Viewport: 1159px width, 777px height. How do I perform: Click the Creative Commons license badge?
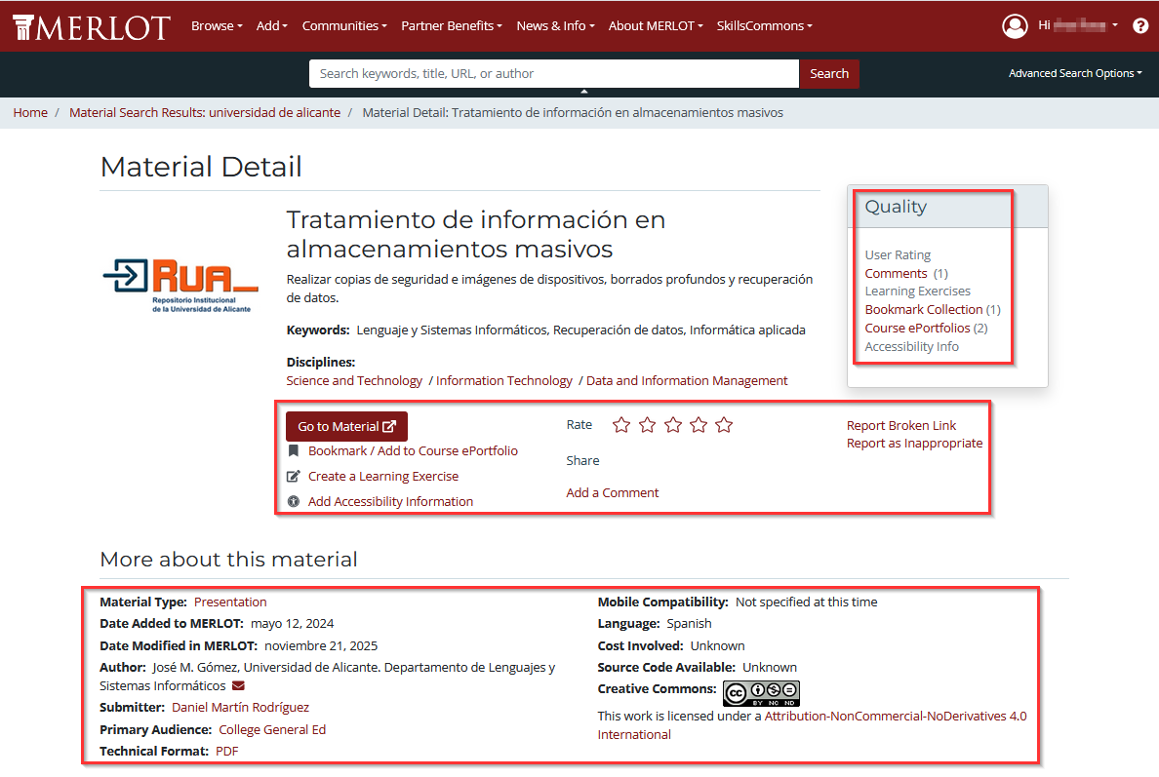[x=761, y=693]
